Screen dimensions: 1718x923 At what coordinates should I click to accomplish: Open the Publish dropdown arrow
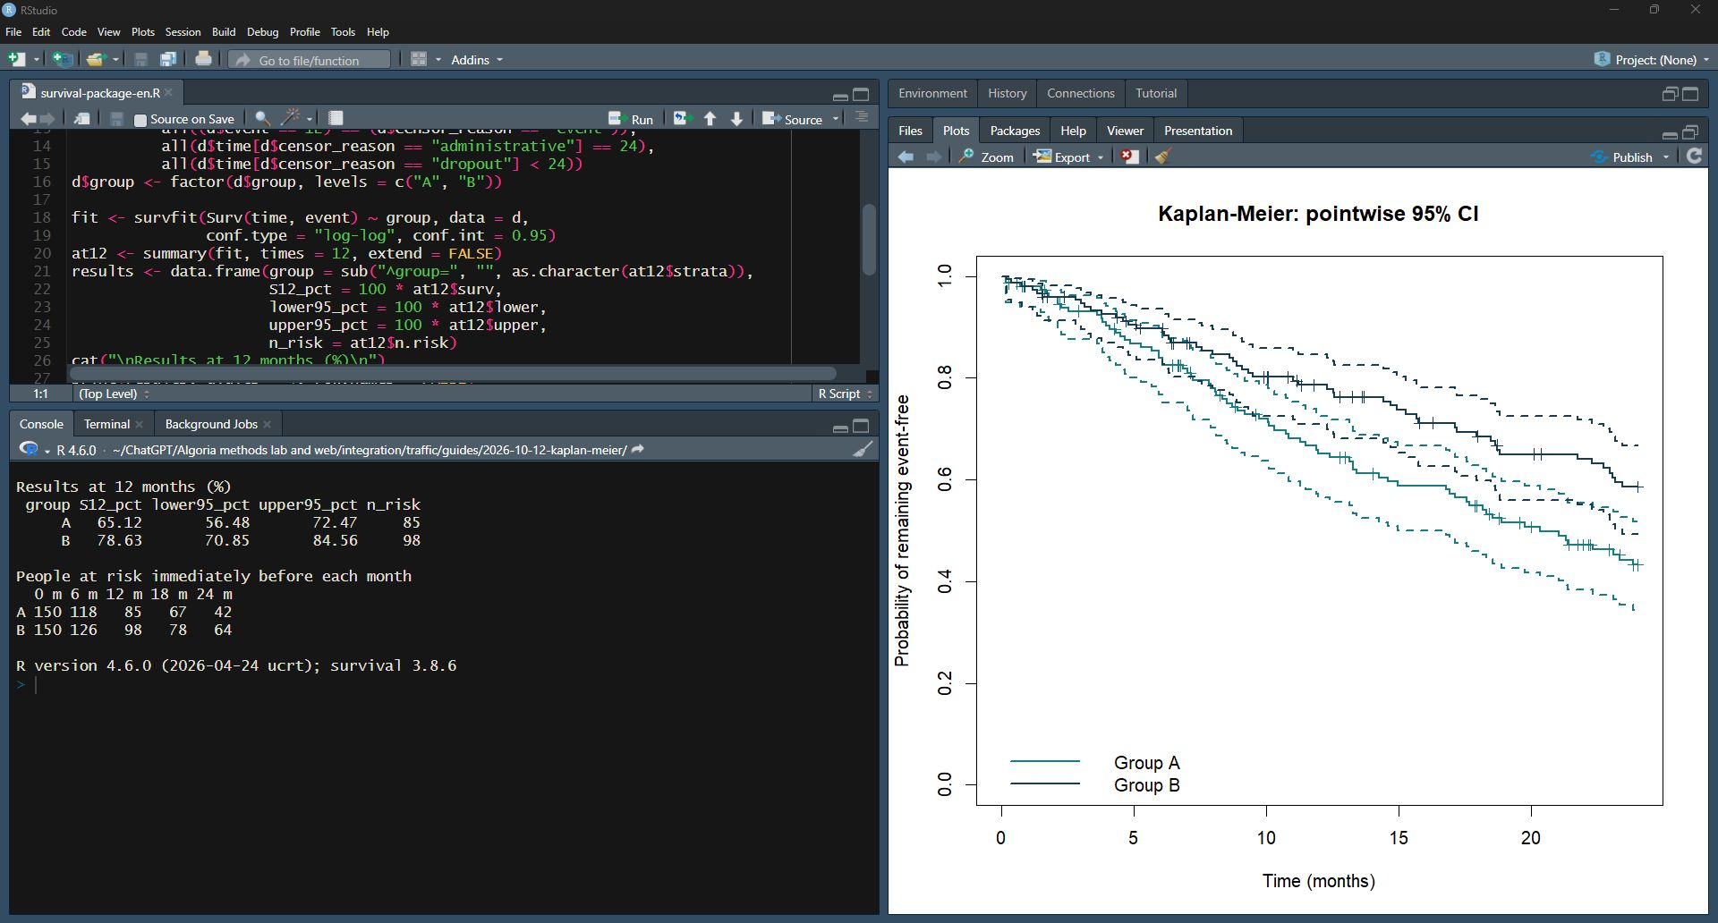coord(1666,157)
